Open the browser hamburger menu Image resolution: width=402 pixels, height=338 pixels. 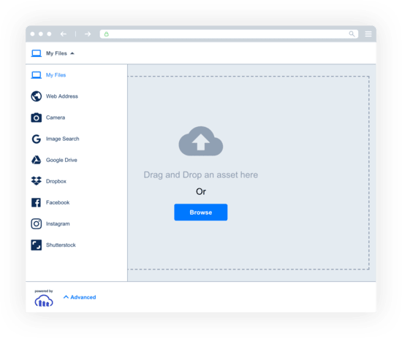pos(368,34)
